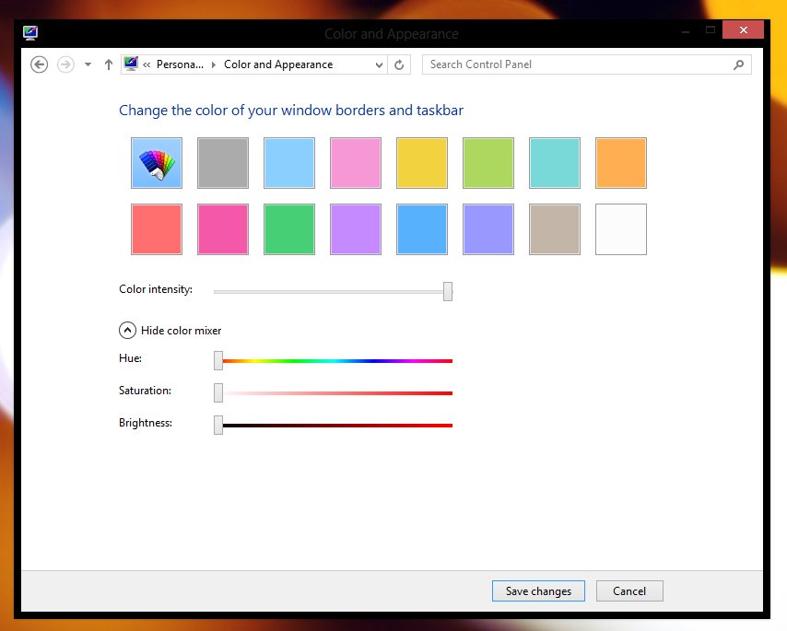Open the Persona... breadcrumb item
Viewport: 787px width, 631px height.
pos(179,64)
